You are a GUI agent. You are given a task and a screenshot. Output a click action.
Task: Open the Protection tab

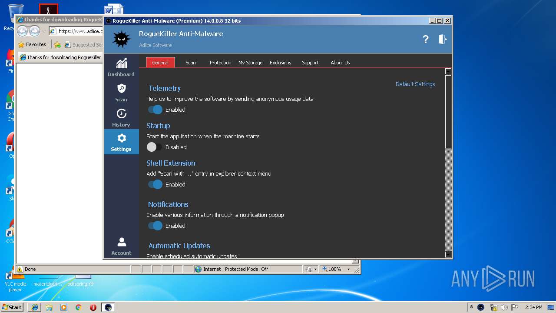tap(221, 63)
